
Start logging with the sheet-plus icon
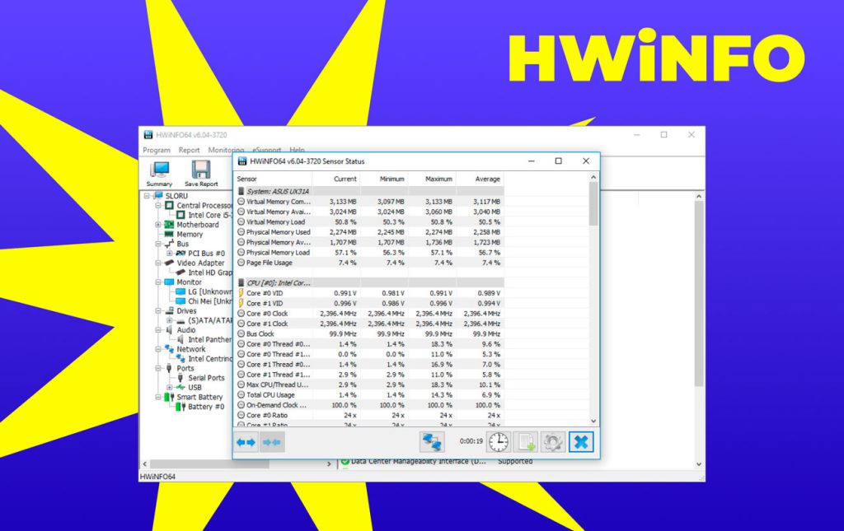point(525,442)
